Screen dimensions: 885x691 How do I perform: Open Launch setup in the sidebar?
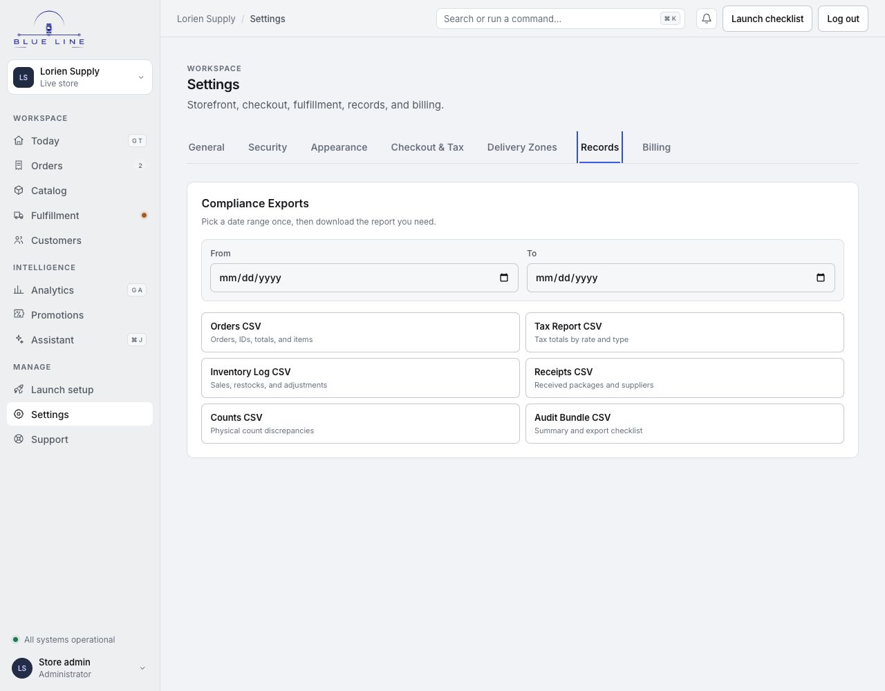coord(80,389)
